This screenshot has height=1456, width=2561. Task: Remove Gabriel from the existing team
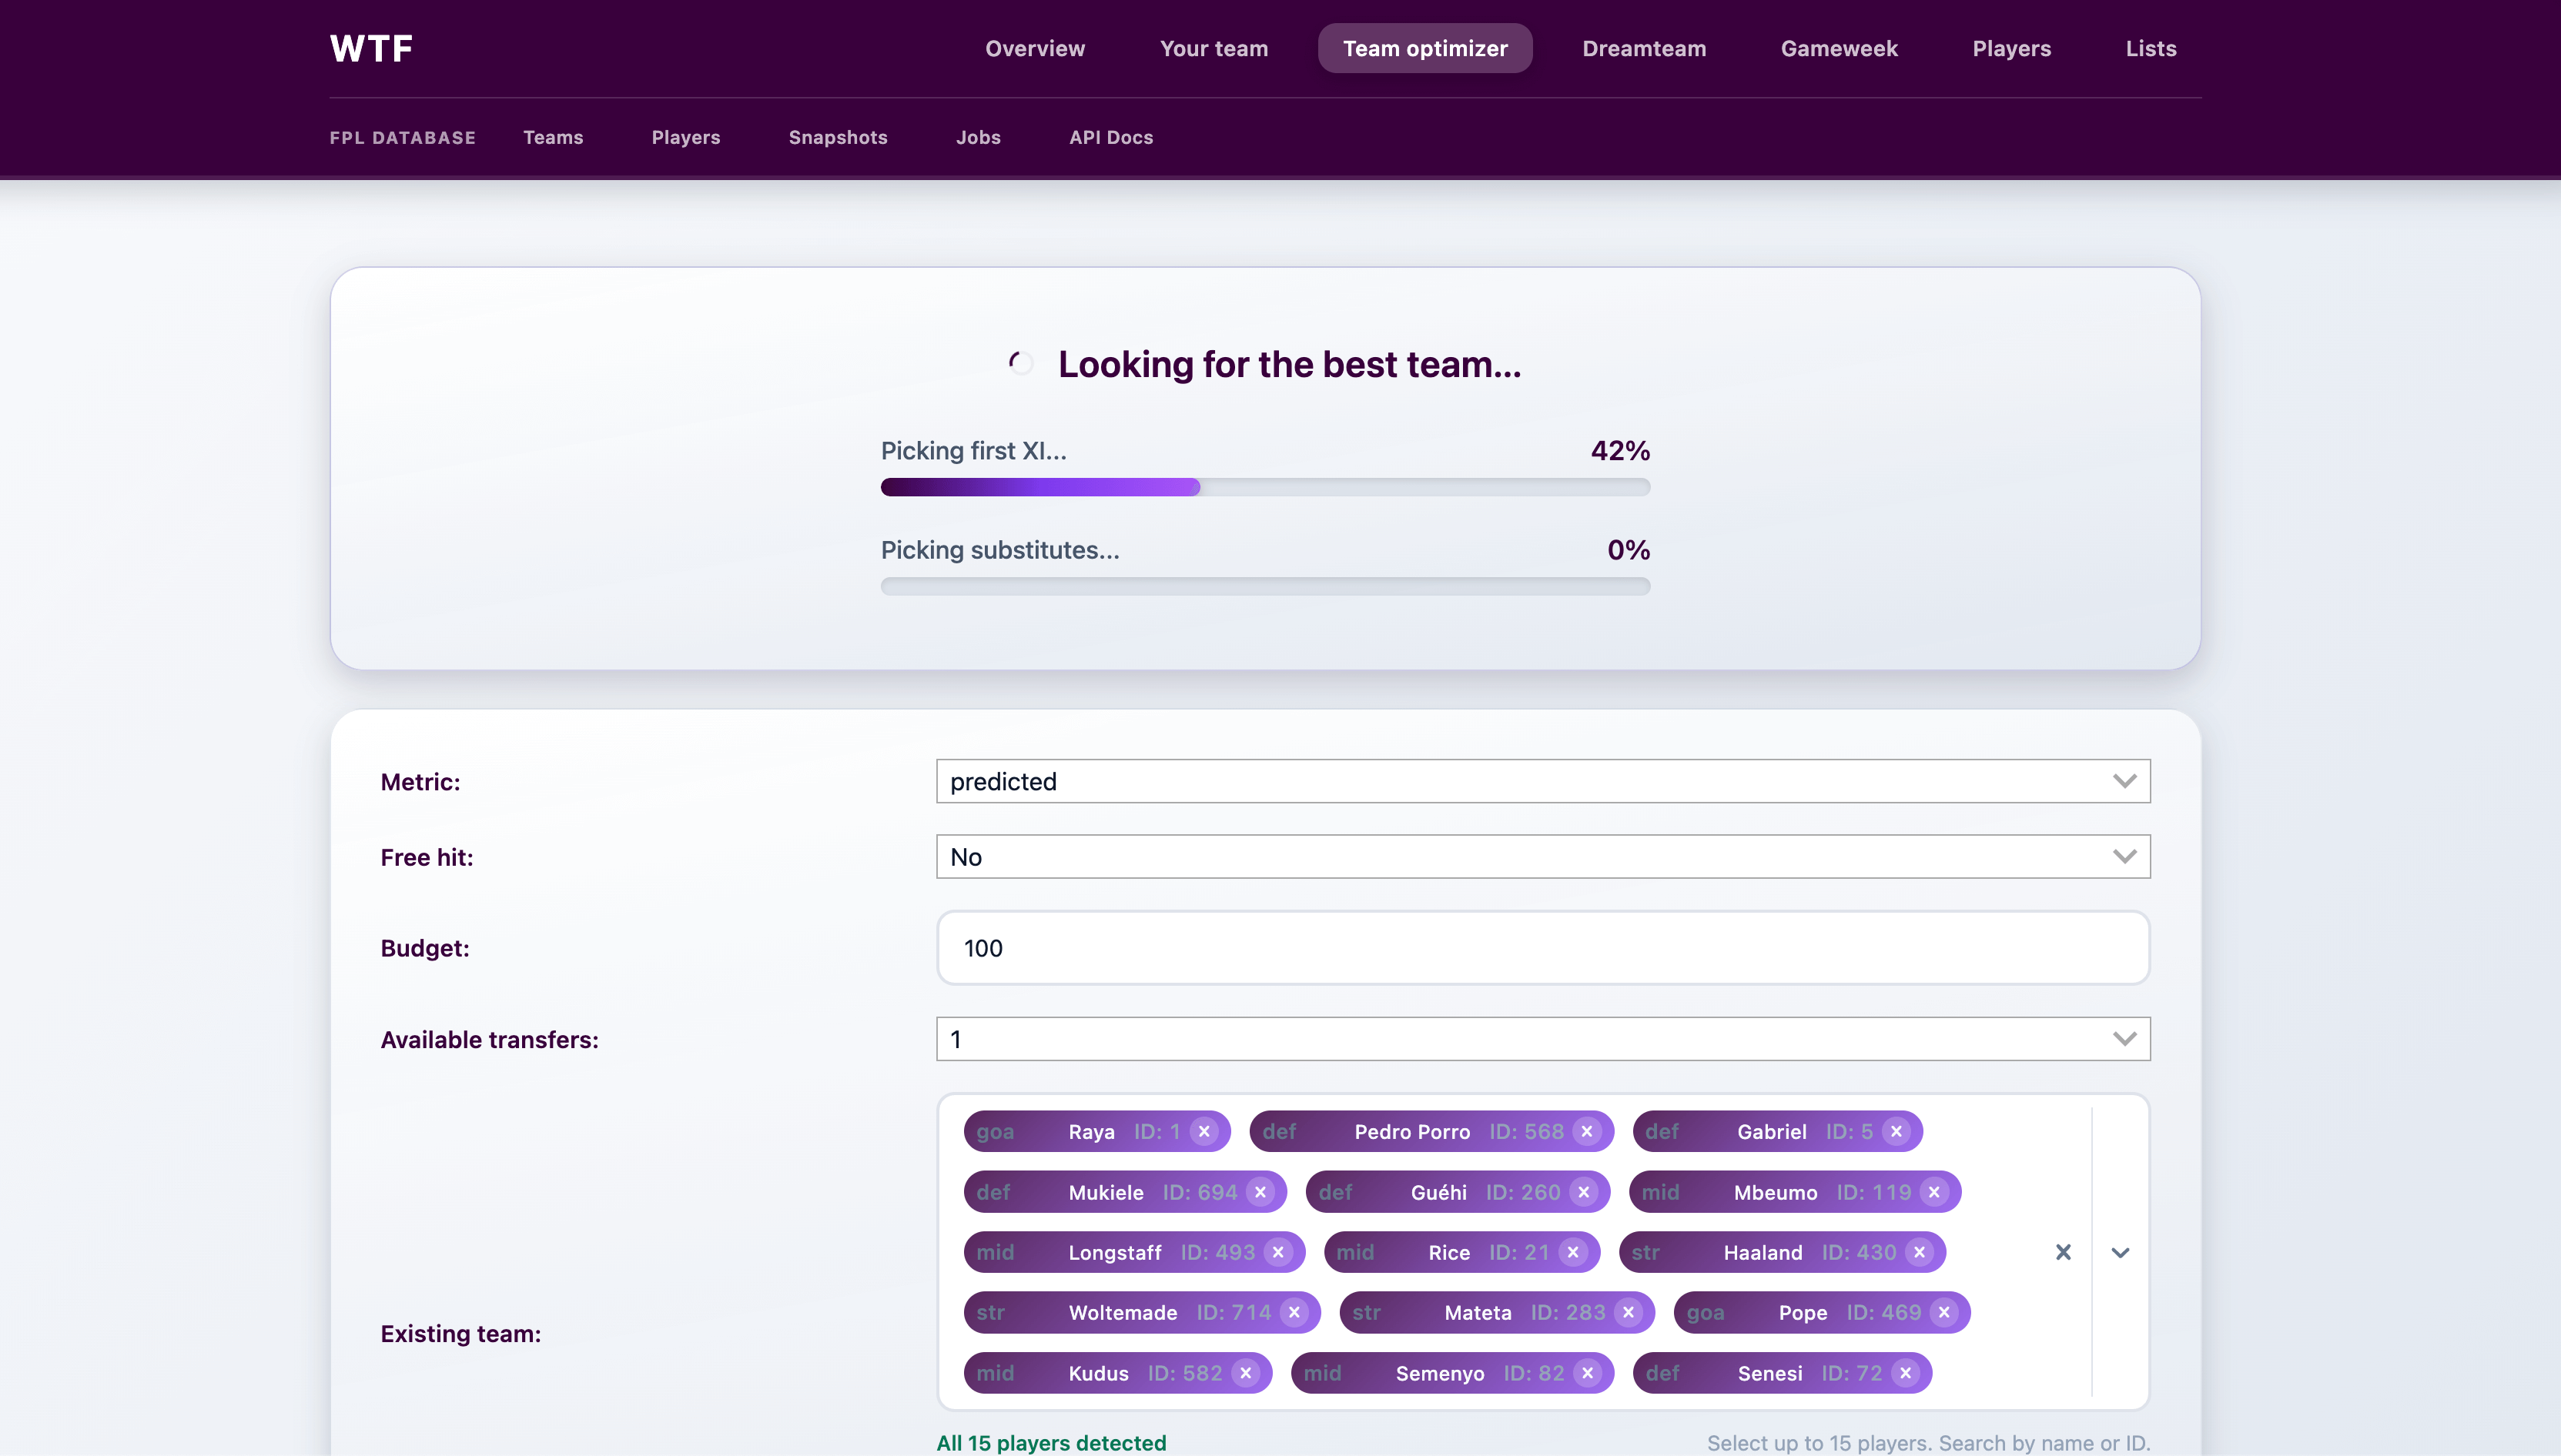pos(1895,1131)
